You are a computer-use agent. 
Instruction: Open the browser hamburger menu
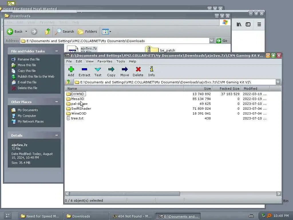pyautogui.click(x=259, y=24)
